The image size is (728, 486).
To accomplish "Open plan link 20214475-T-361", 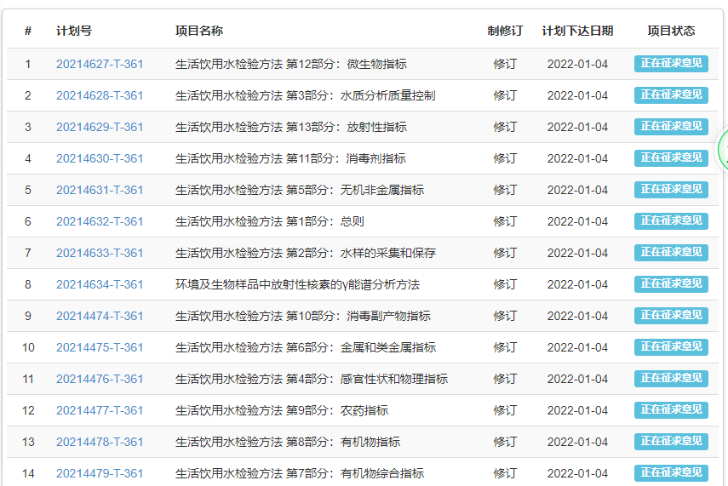I will pyautogui.click(x=100, y=347).
